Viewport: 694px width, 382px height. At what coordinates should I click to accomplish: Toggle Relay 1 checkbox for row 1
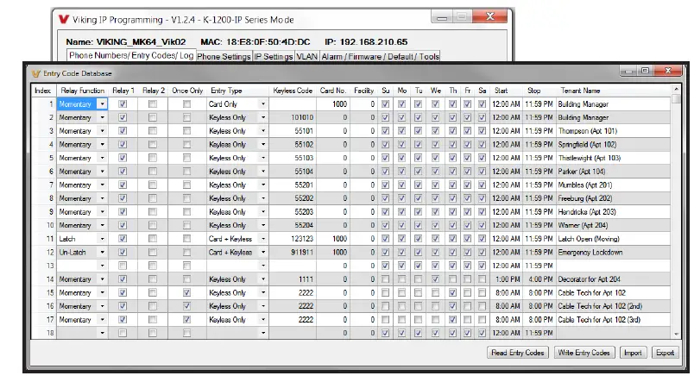click(123, 103)
